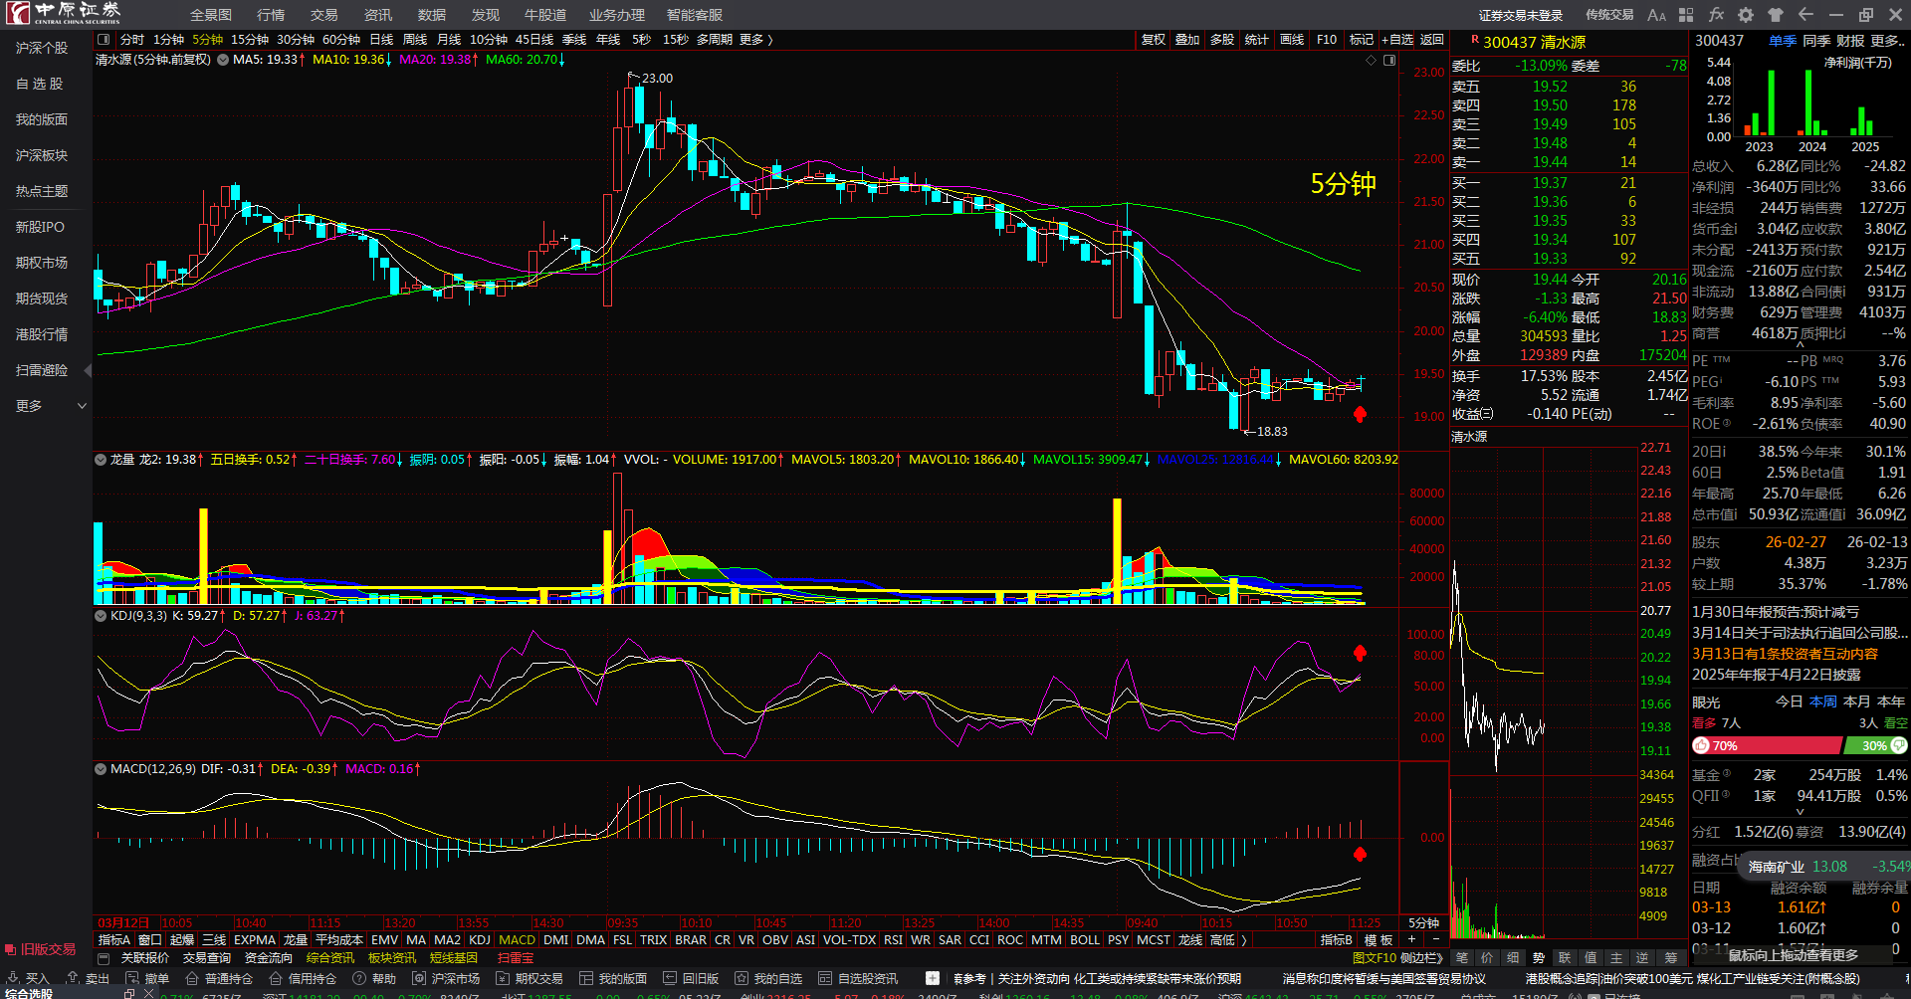Open the 帮助 help icon

359,978
